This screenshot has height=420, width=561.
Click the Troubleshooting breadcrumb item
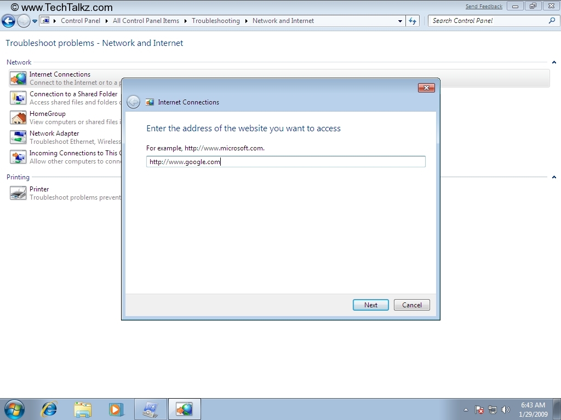click(x=215, y=21)
